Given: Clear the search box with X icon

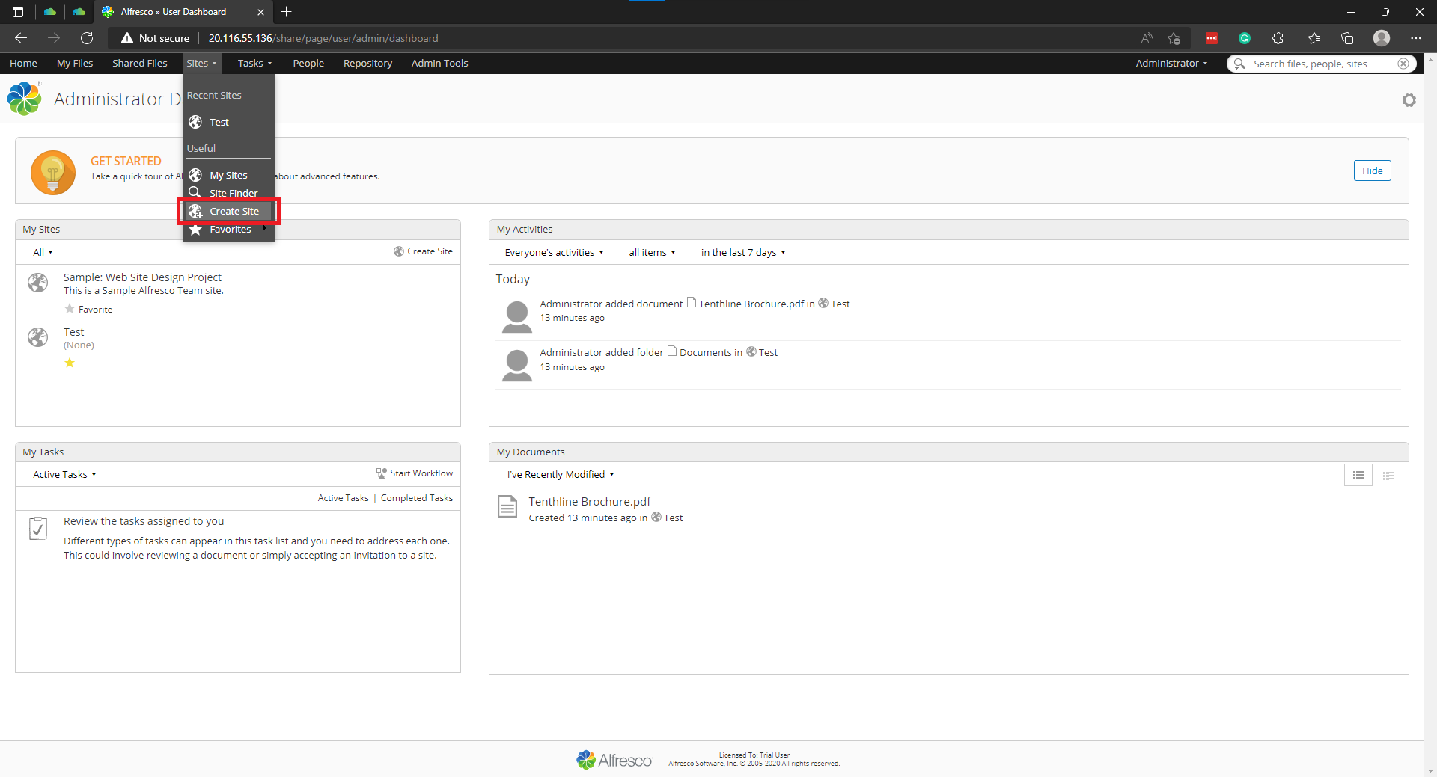Looking at the screenshot, I should point(1403,64).
